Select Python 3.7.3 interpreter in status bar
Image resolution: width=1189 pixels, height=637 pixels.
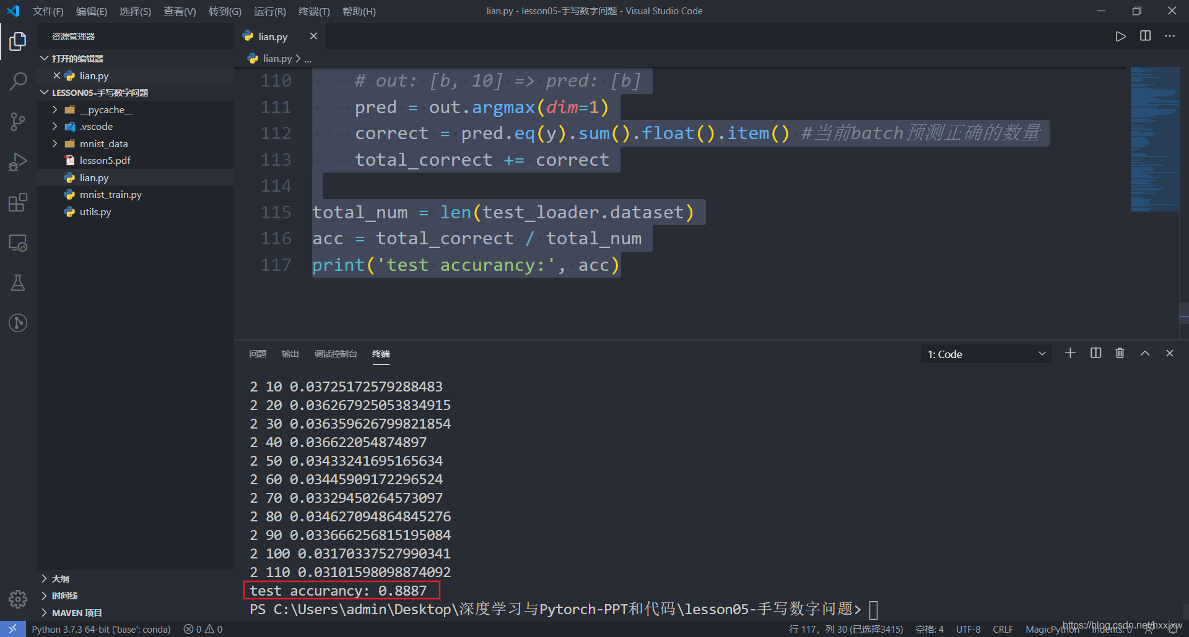tap(101, 629)
